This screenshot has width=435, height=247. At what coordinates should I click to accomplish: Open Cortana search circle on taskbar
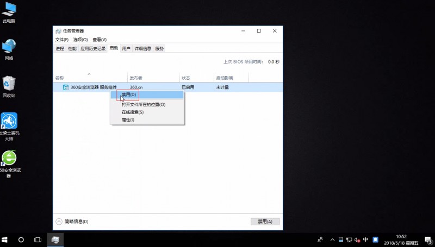click(x=21, y=240)
